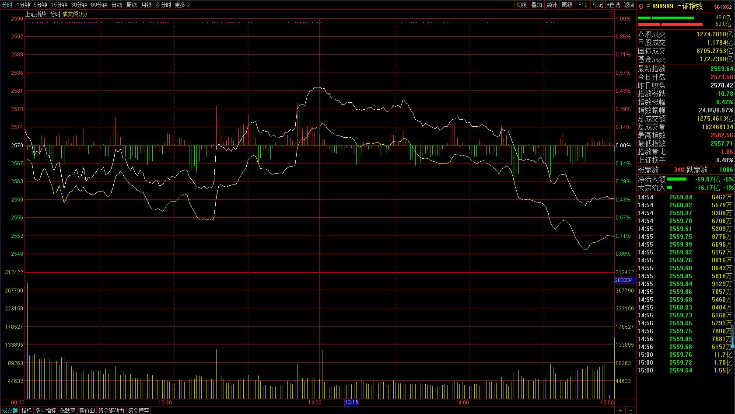This screenshot has width=735, height=414.
Task: Click the 叠加 overlay button
Action: tap(537, 5)
